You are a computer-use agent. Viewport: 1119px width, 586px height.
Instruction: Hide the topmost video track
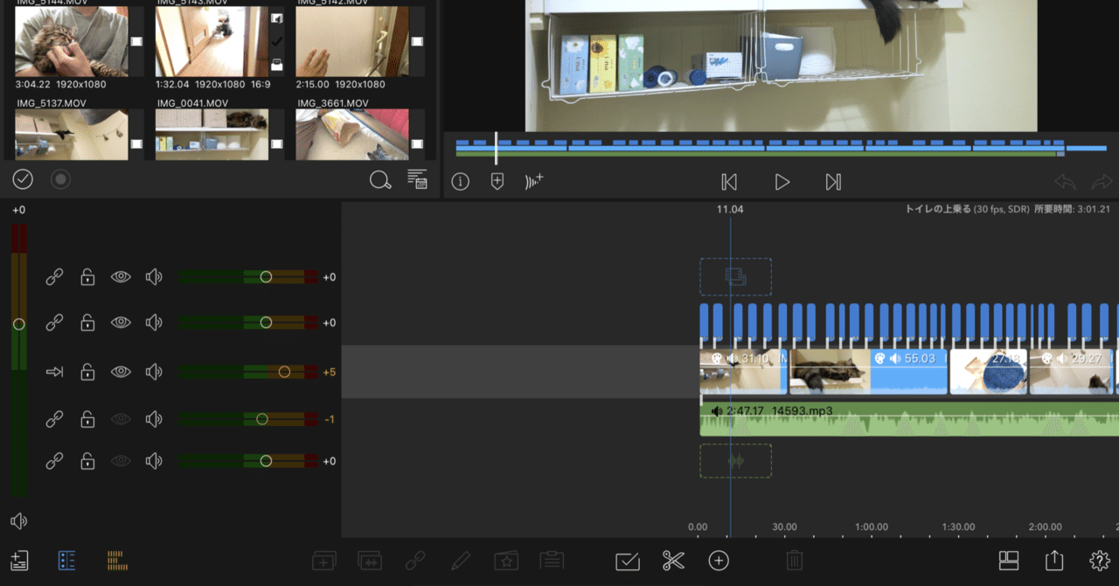[121, 276]
